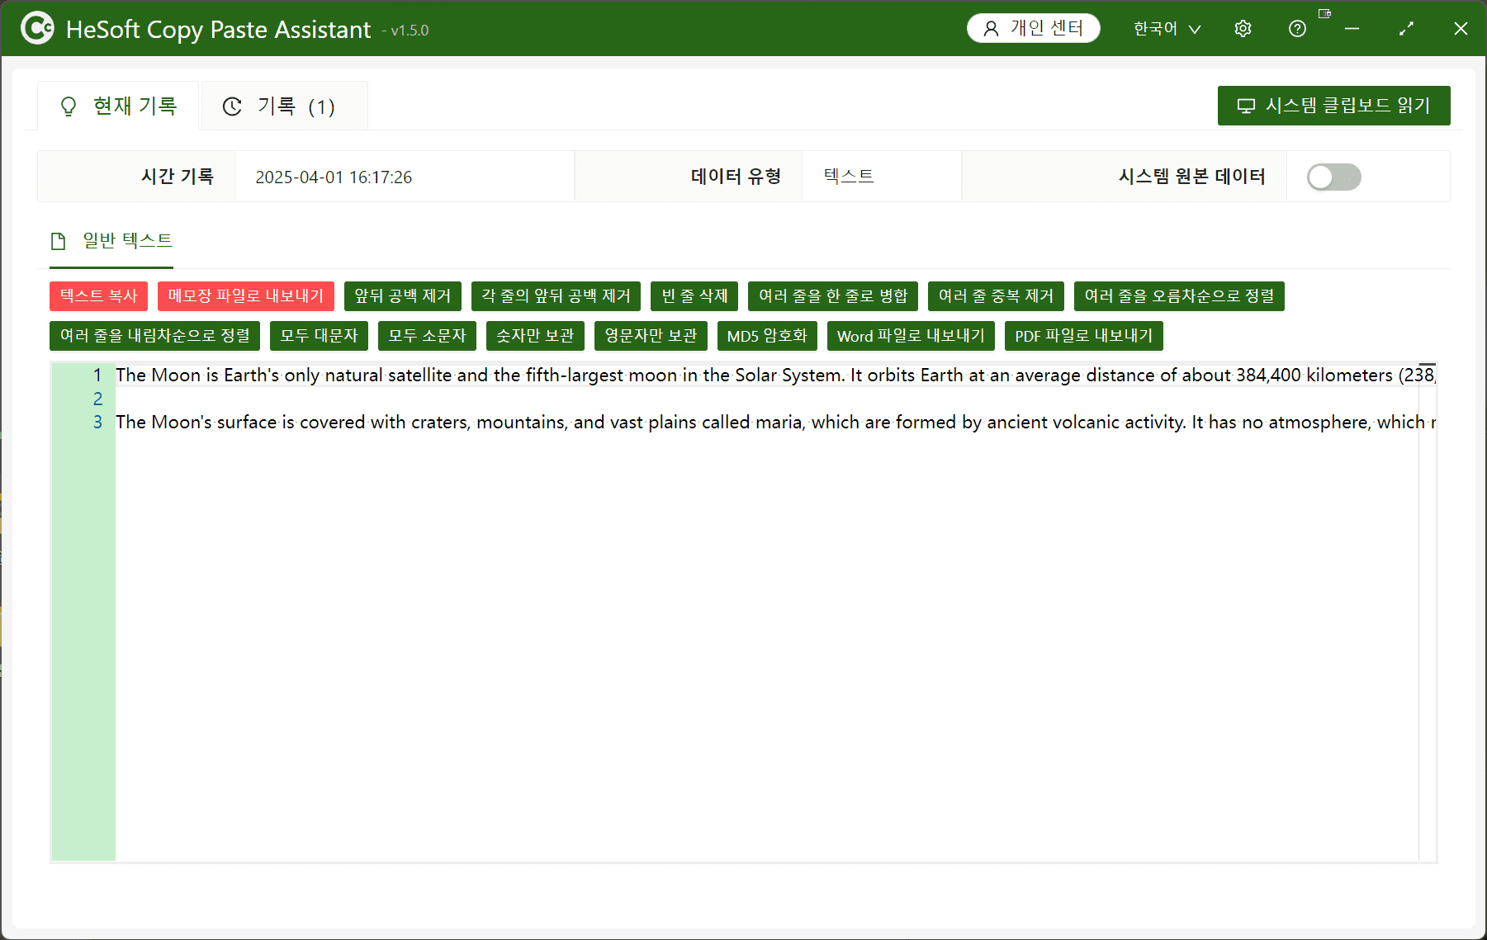Click the MD5 암호화 button
The width and height of the screenshot is (1487, 940).
coord(766,336)
